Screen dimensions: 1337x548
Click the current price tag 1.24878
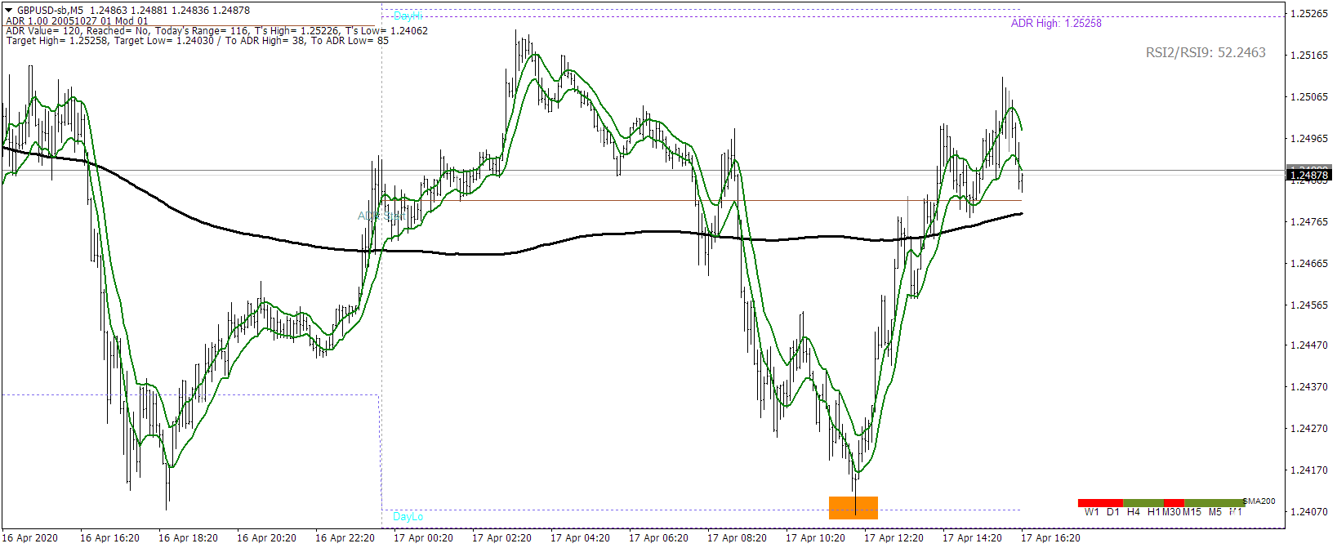[1308, 175]
